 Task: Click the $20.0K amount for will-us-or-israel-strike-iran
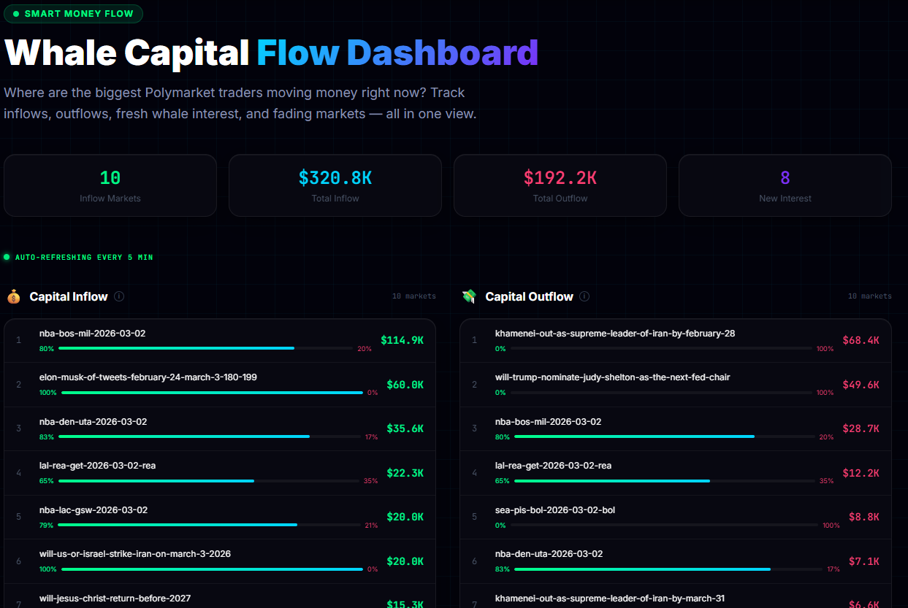click(x=405, y=561)
